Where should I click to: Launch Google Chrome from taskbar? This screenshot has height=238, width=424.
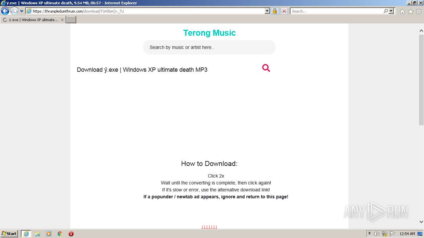coord(60,234)
